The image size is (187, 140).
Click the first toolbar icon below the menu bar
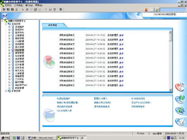pos(4,9)
